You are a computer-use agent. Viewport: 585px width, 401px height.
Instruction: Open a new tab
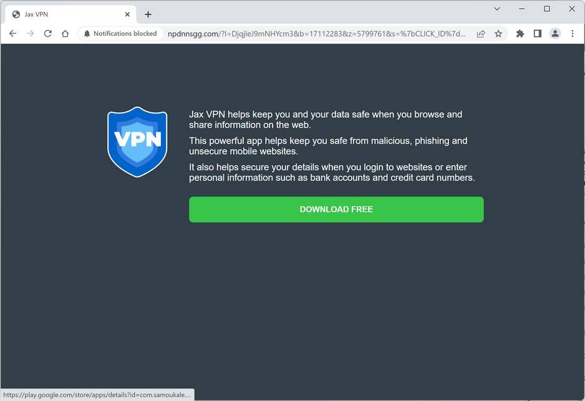tap(148, 14)
